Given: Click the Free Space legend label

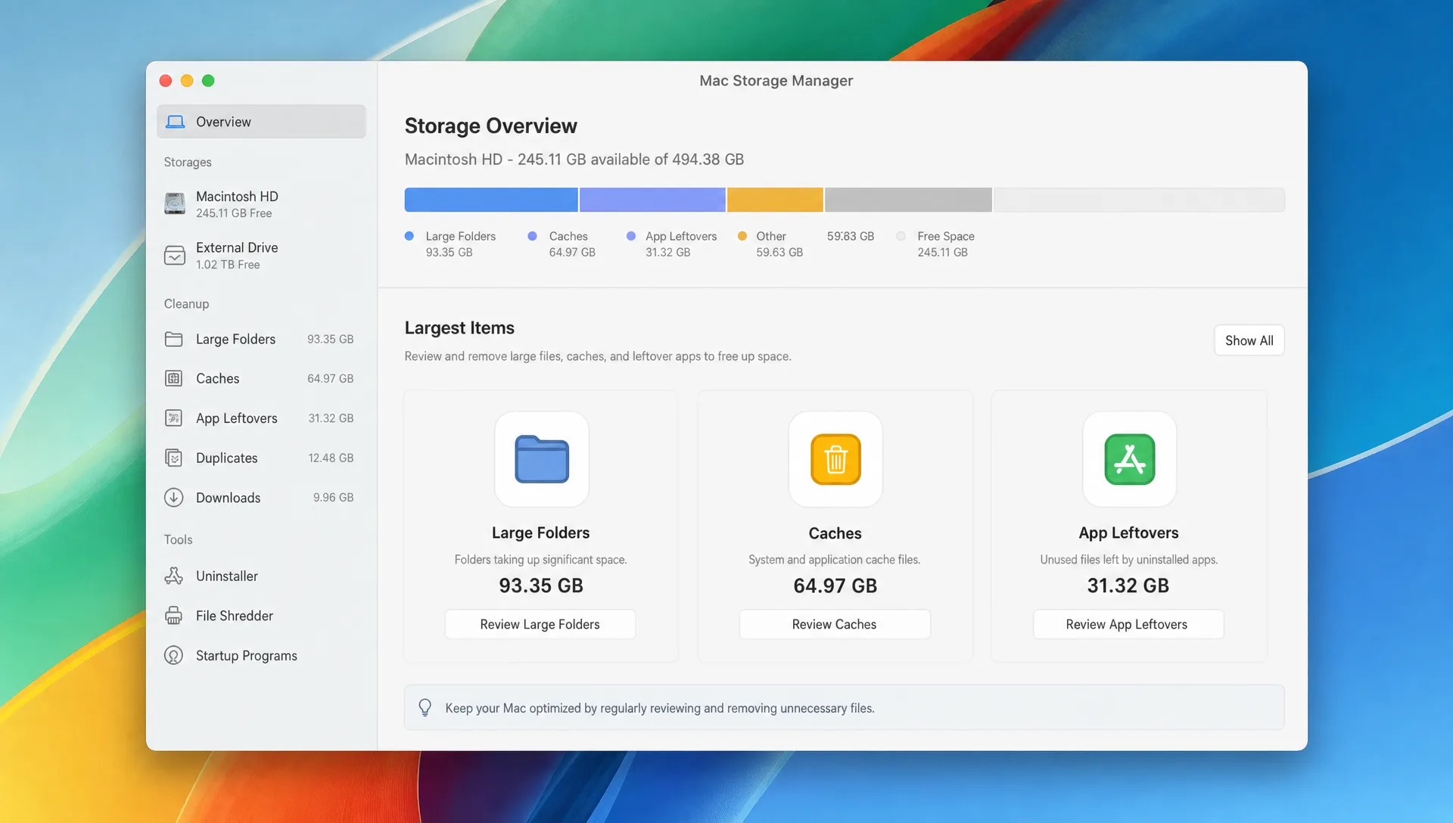Looking at the screenshot, I should pyautogui.click(x=946, y=236).
